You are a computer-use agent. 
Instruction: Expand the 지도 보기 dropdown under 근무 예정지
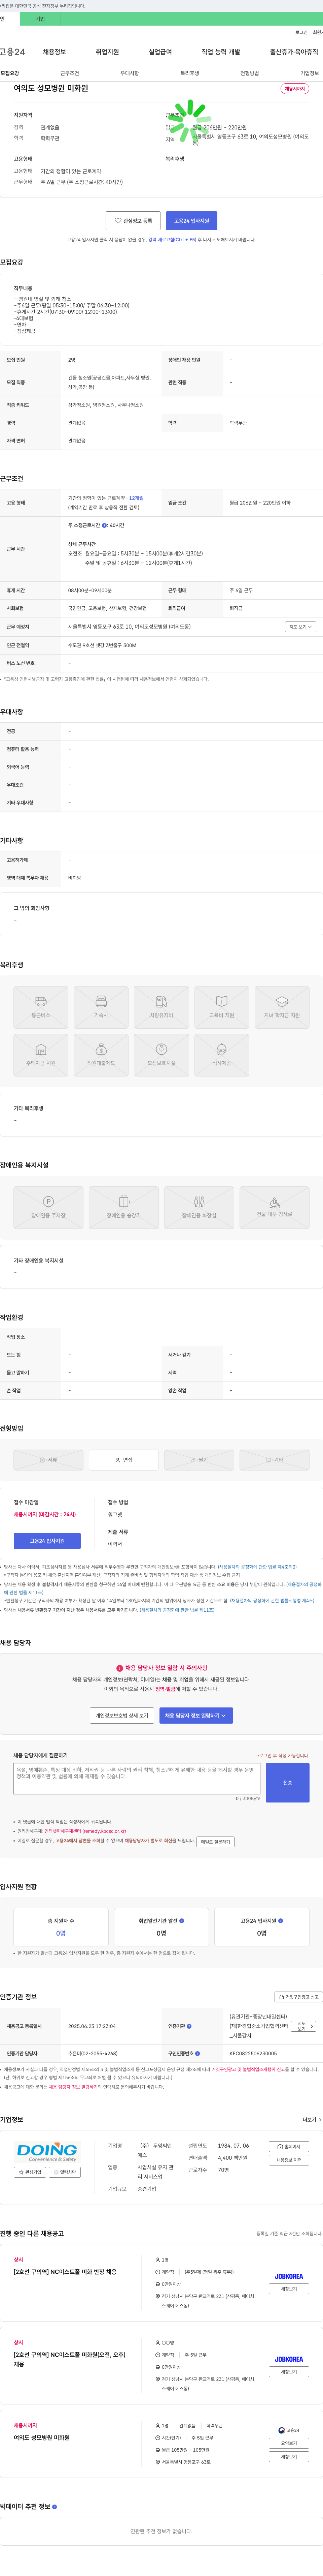pyautogui.click(x=300, y=627)
